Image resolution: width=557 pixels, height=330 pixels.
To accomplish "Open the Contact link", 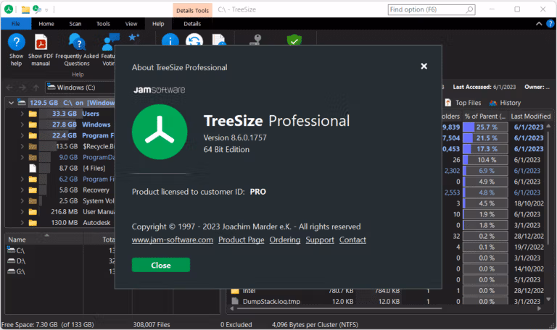I will coord(352,240).
